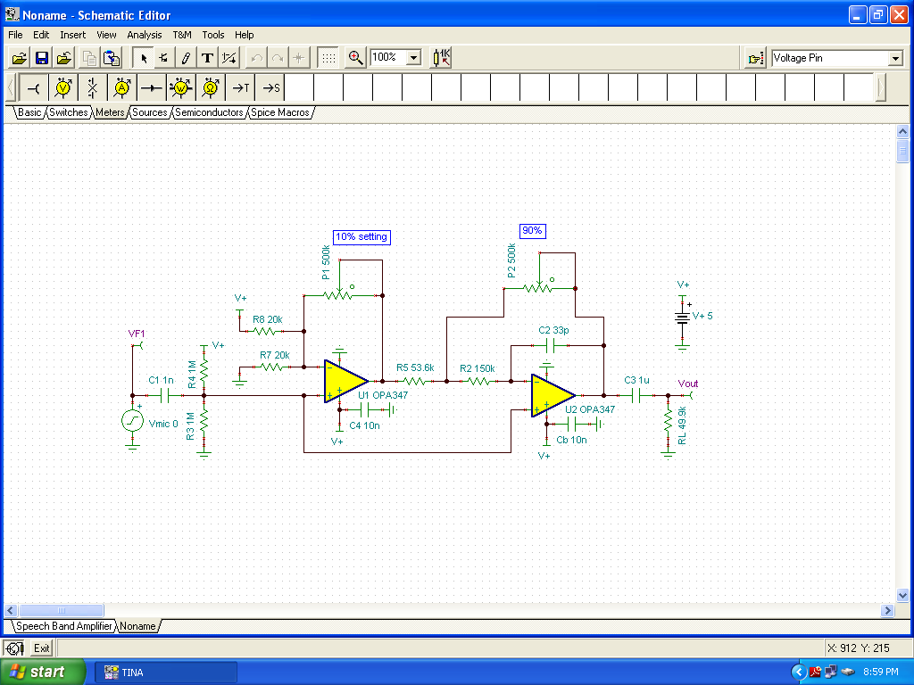Click the Open file toolbar icon

(20, 58)
